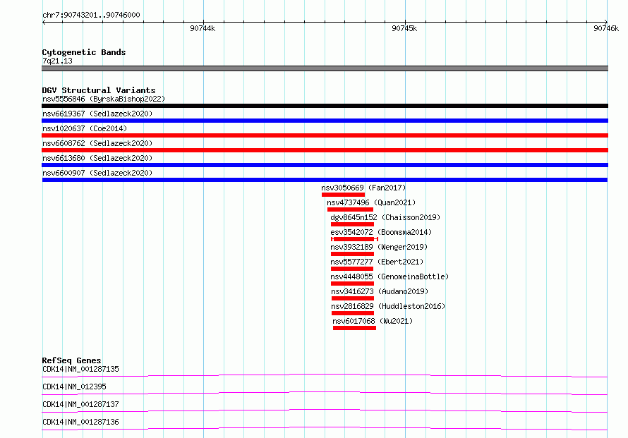This screenshot has width=628, height=438.
Task: Click the red bar under nsv6017068
Action: 354,328
